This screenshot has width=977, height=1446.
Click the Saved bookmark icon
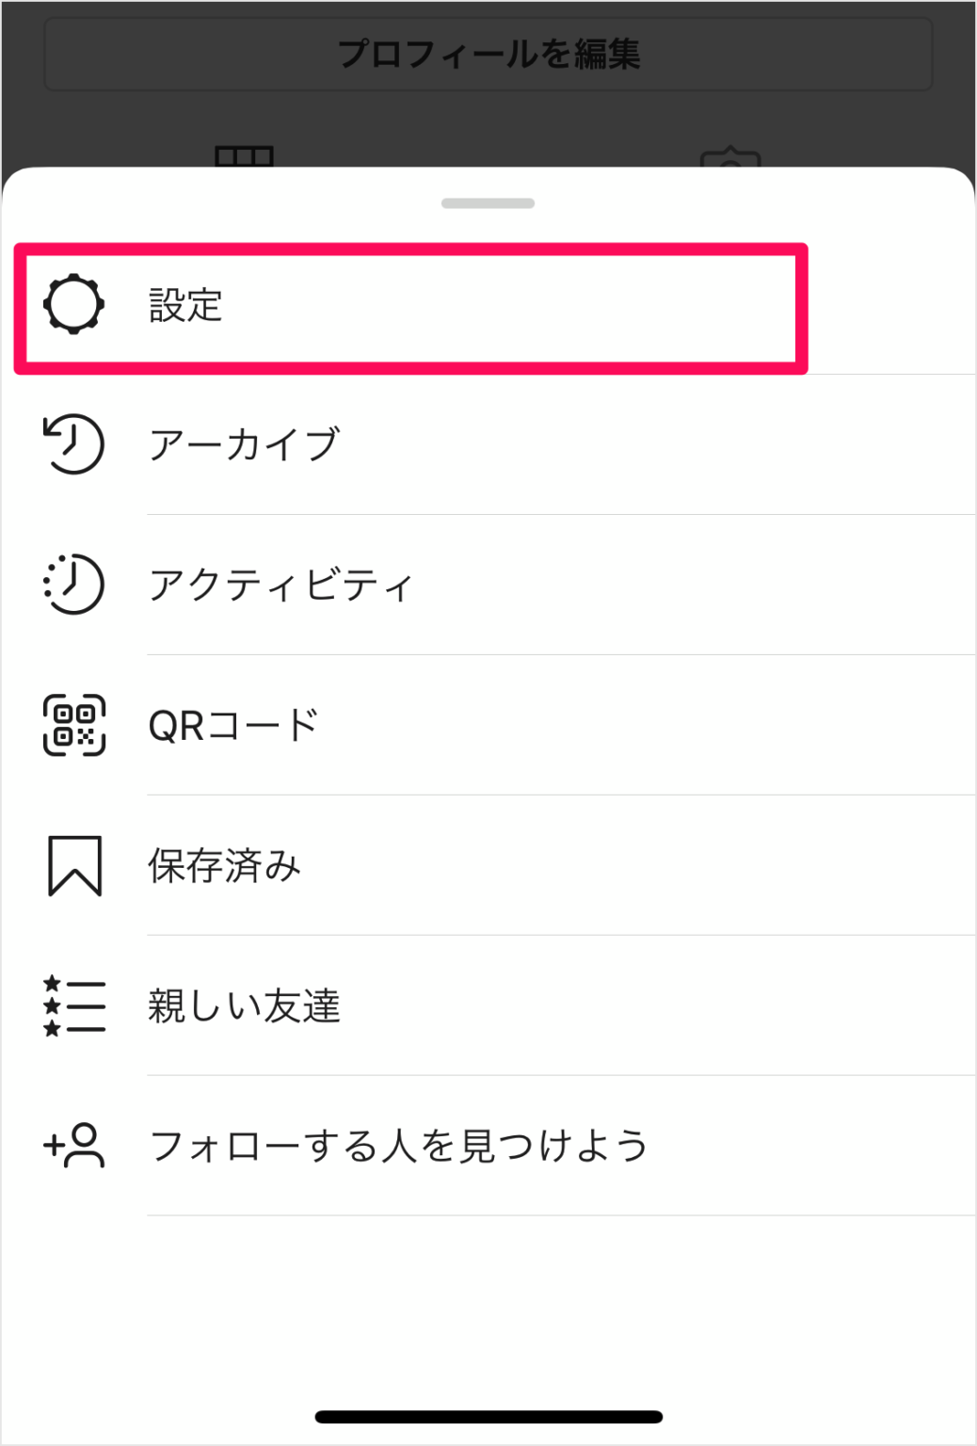[74, 865]
